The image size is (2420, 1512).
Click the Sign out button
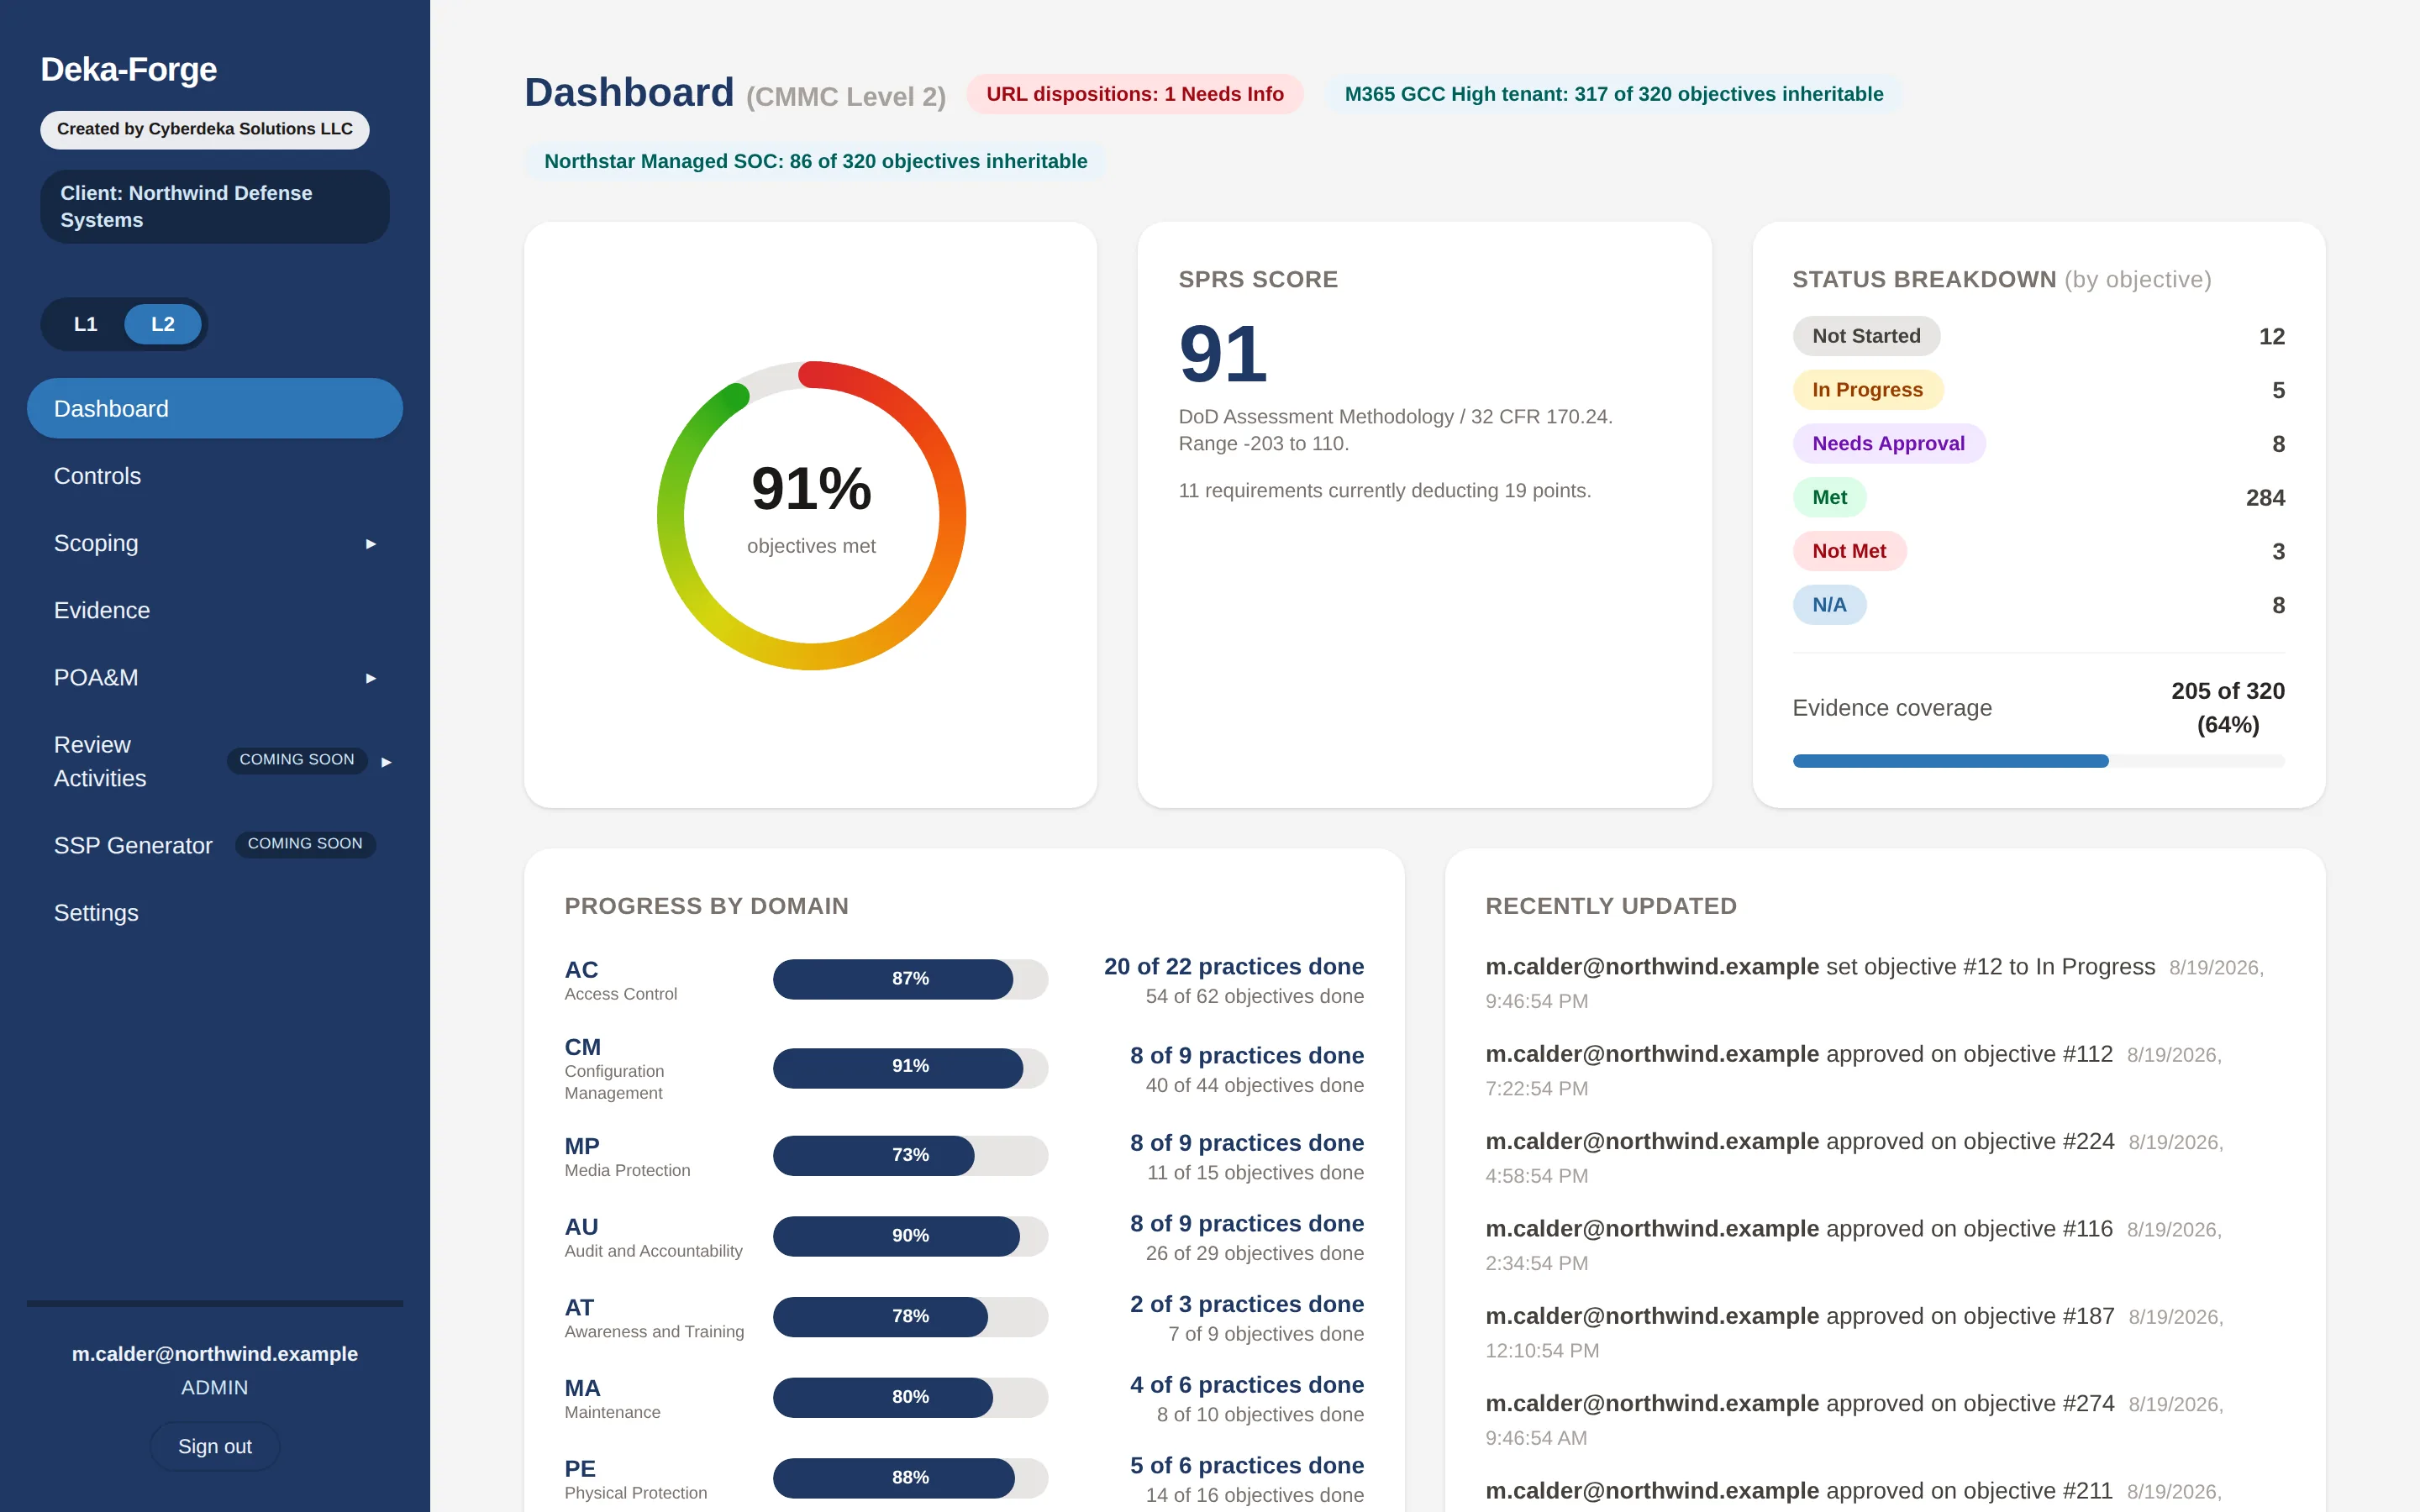[215, 1446]
